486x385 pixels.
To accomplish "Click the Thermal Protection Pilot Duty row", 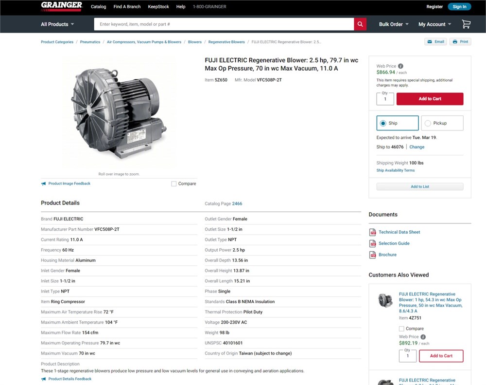I will point(283,312).
